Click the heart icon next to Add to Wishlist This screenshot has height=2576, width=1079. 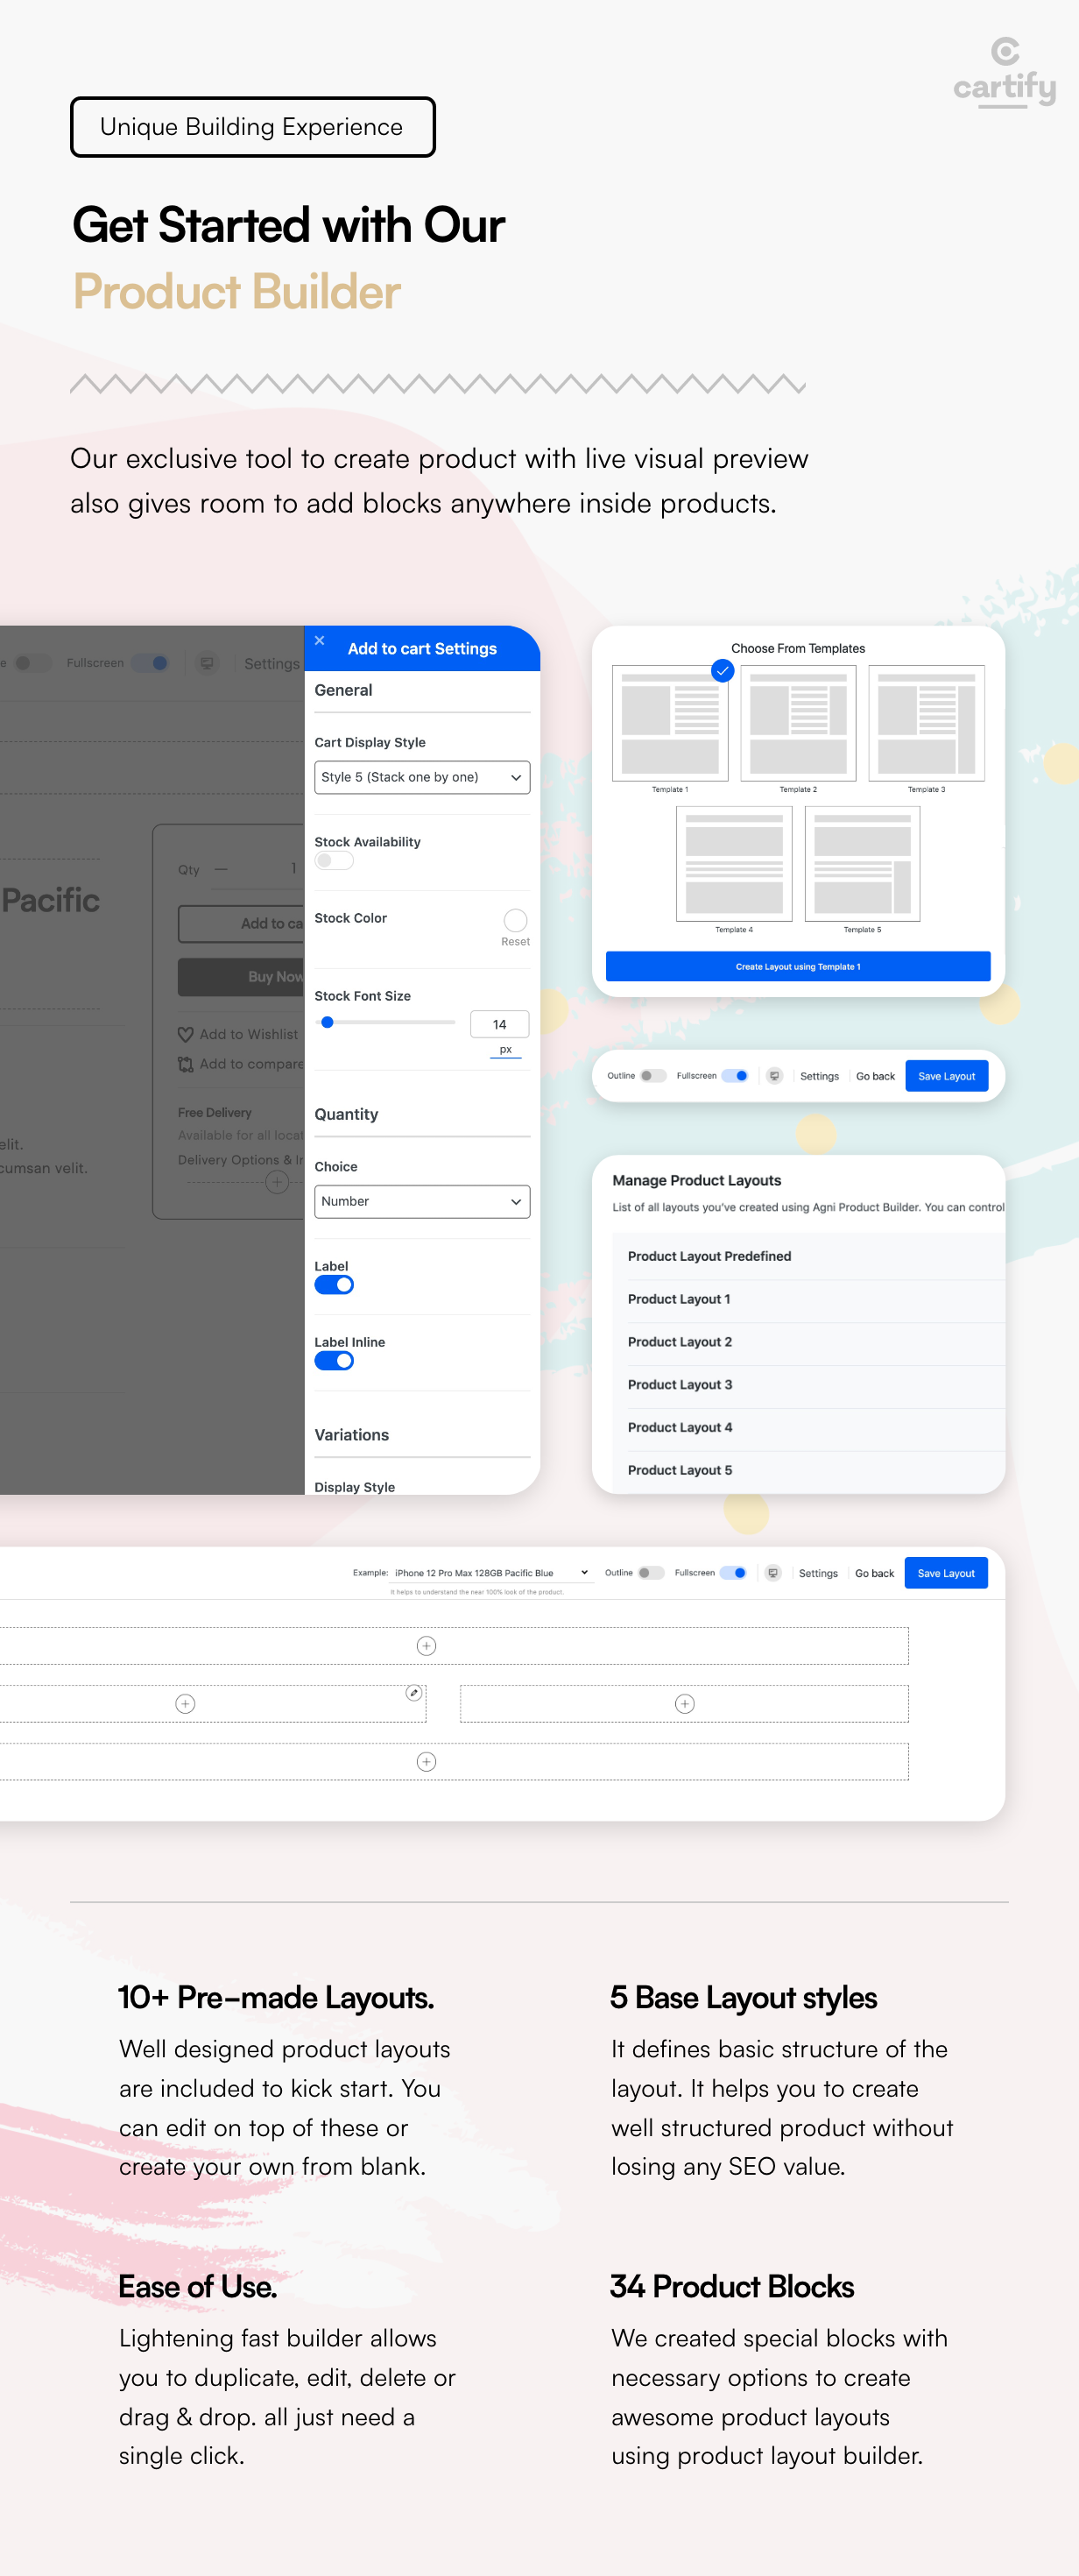[x=186, y=1034]
